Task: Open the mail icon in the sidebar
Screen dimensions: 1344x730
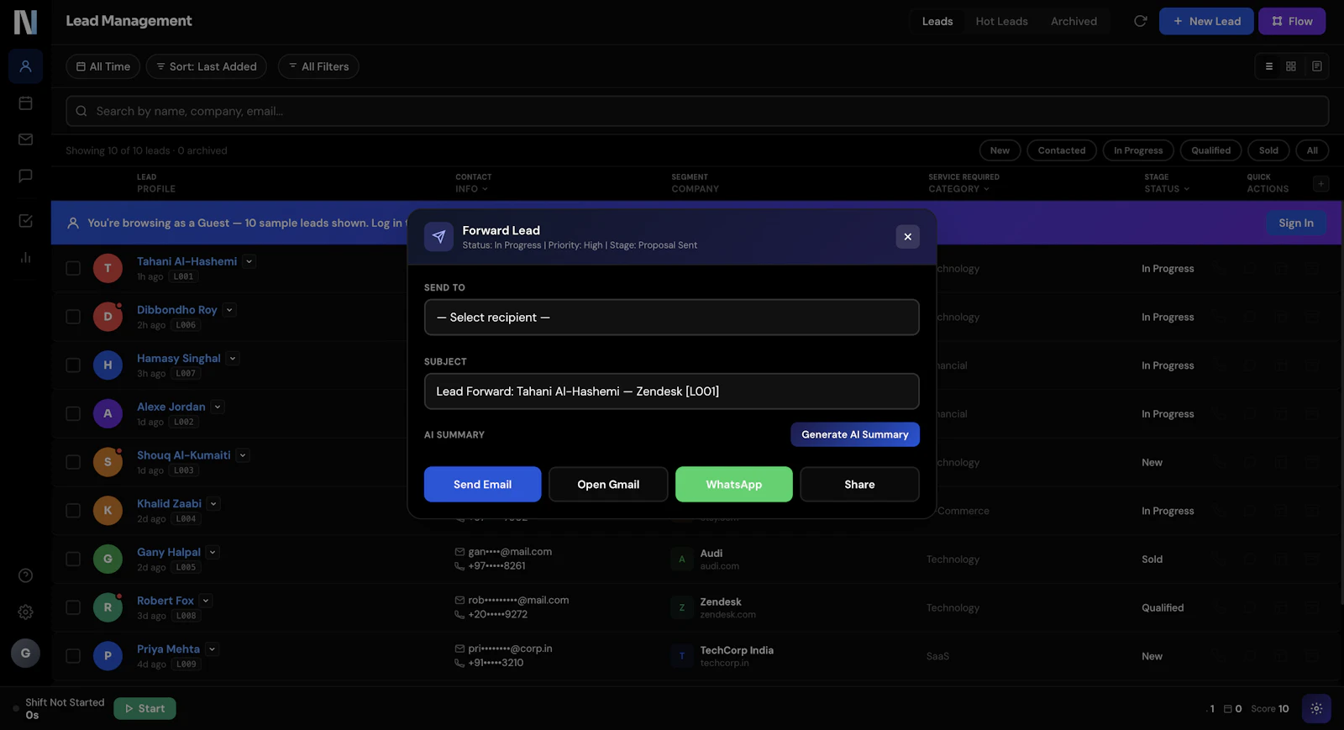Action: click(x=25, y=139)
